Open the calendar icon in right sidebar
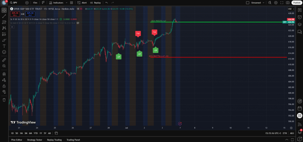 tap(299, 108)
